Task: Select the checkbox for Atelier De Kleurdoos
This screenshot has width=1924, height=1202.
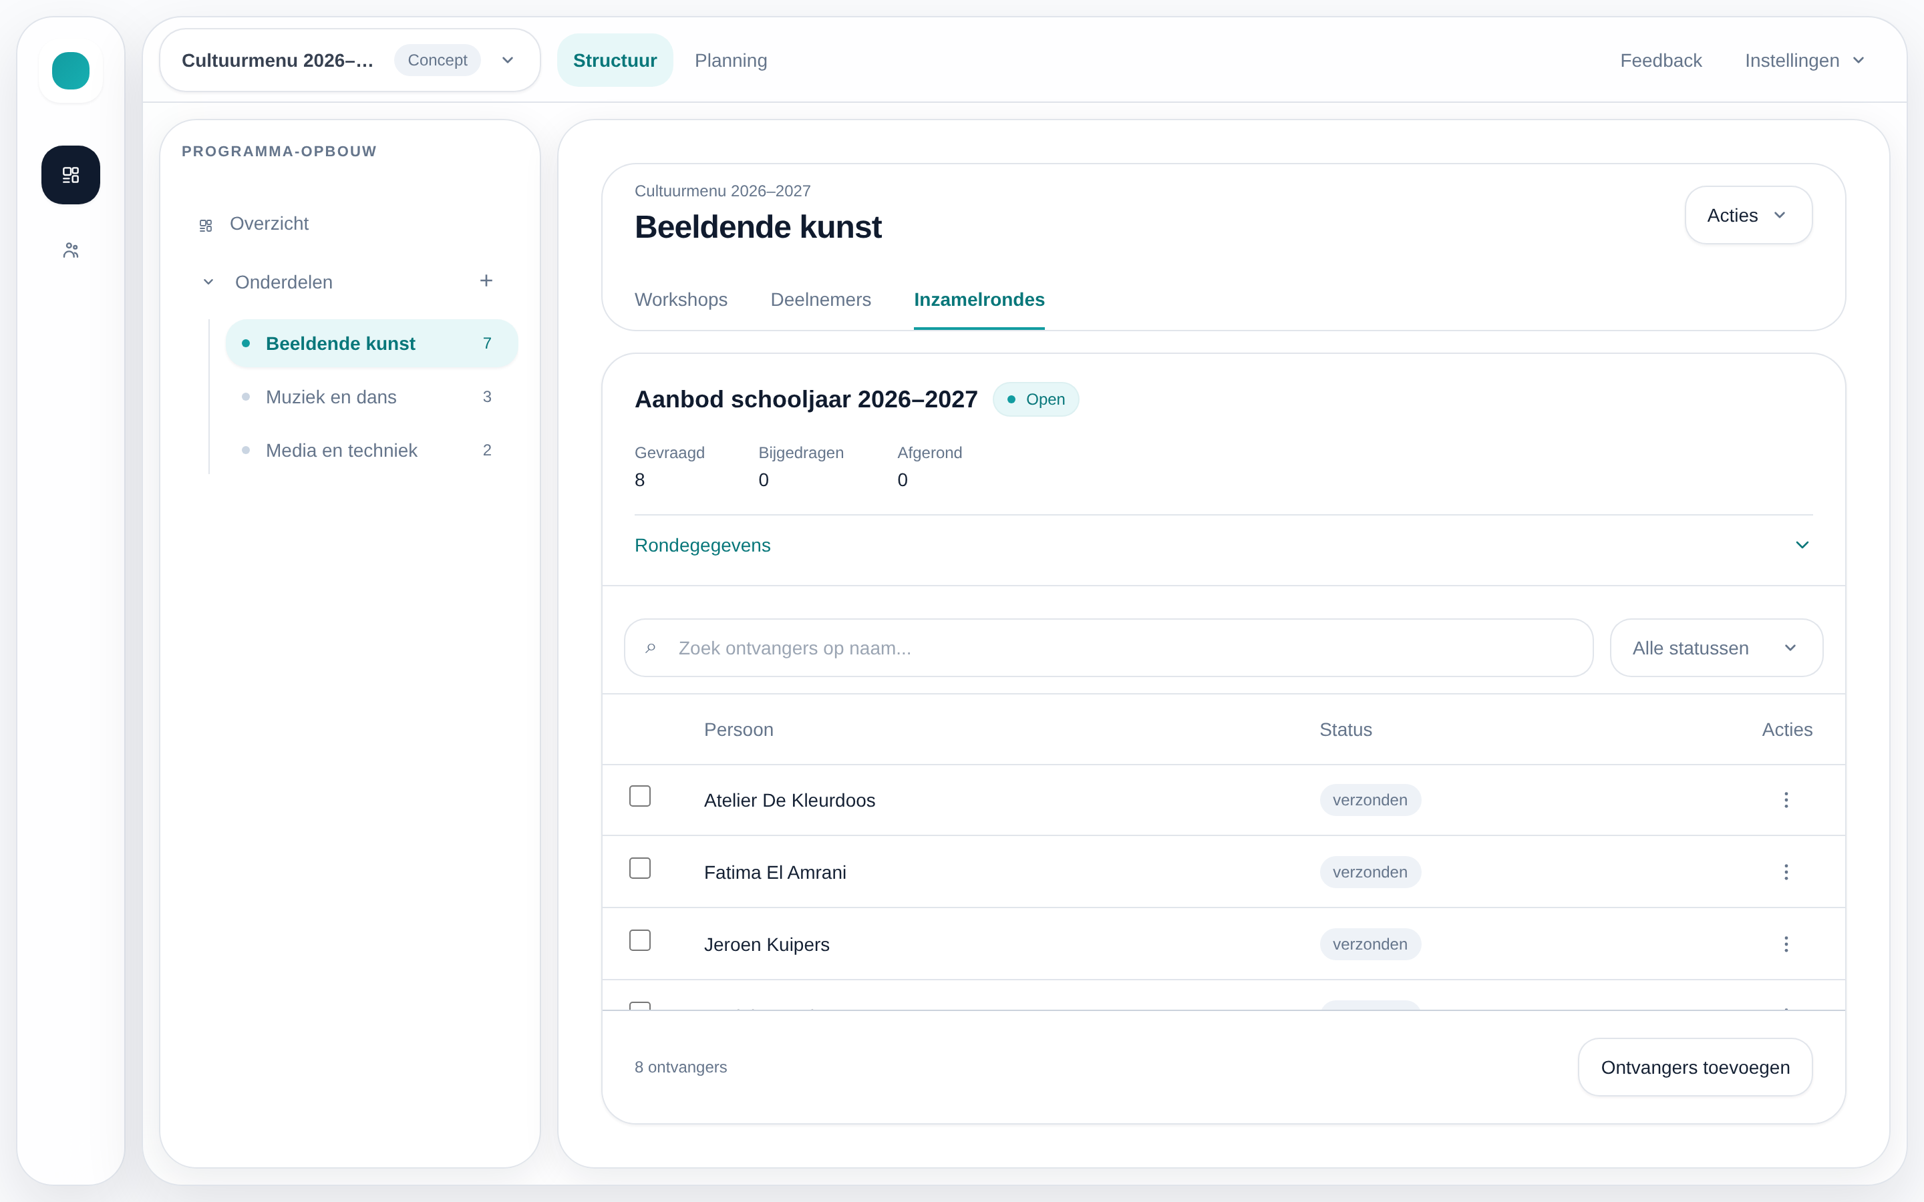Action: 640,796
